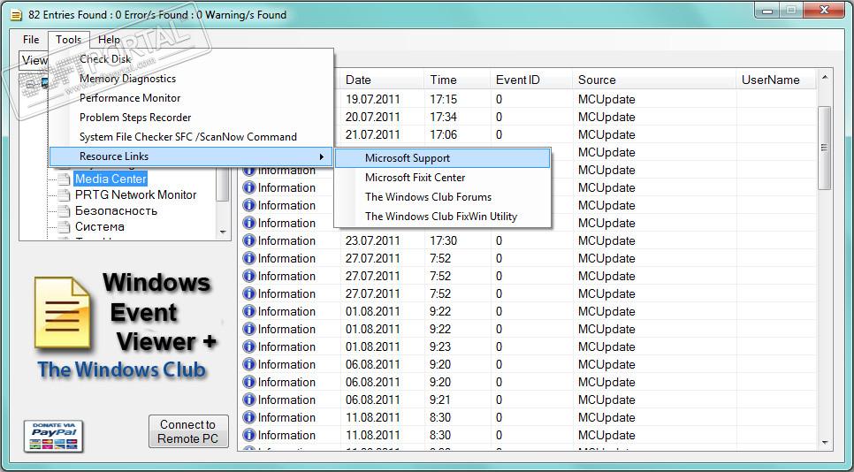854x472 pixels.
Task: Click the log tree scroll-down arrow
Action: (x=223, y=232)
